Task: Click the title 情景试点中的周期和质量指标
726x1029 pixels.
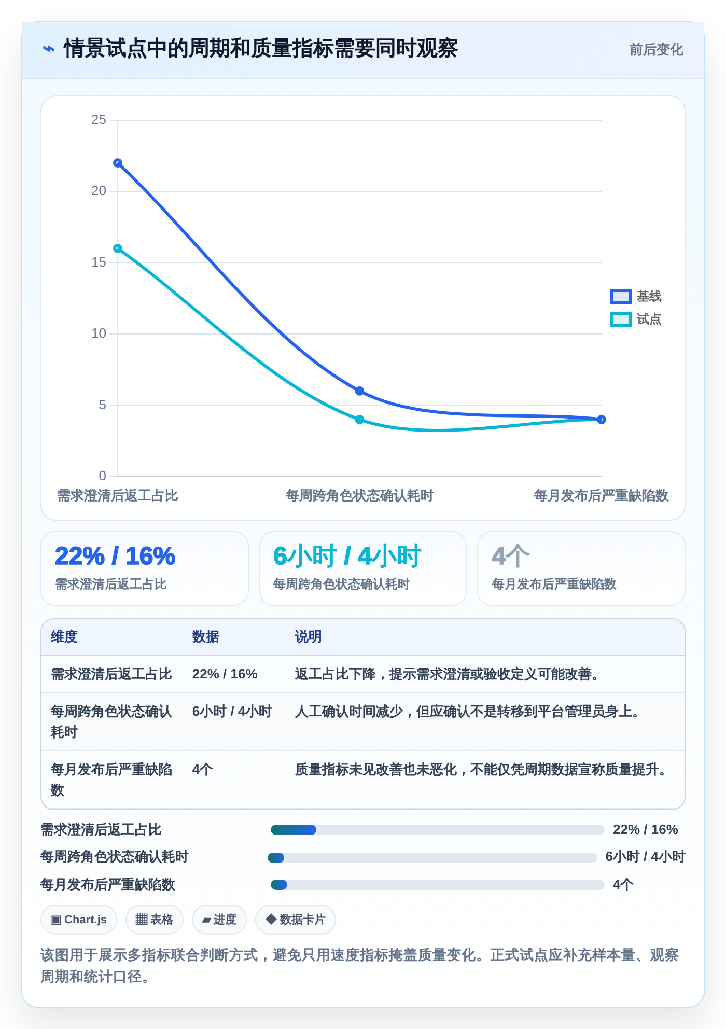Action: 261,49
